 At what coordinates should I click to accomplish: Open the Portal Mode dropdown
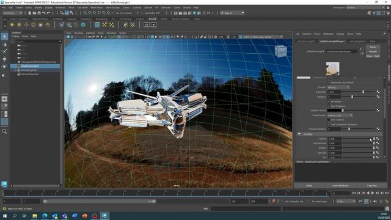coord(340,116)
